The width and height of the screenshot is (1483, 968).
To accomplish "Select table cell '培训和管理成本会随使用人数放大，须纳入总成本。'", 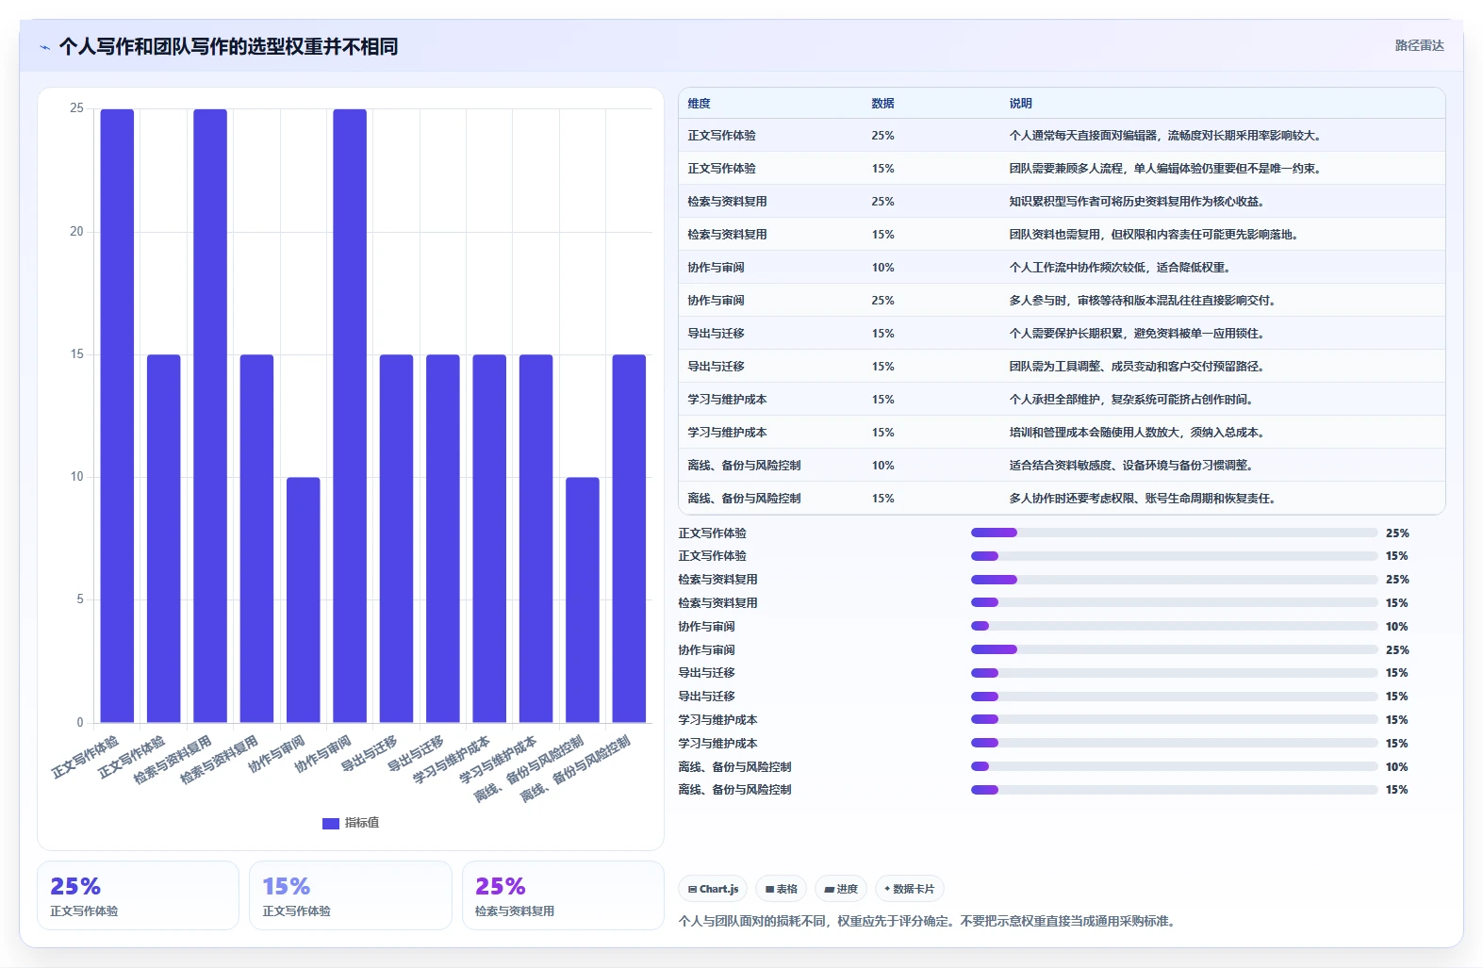I will point(1137,433).
